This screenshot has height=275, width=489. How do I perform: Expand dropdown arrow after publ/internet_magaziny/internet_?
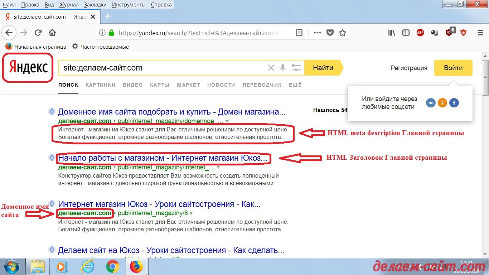click(x=218, y=168)
